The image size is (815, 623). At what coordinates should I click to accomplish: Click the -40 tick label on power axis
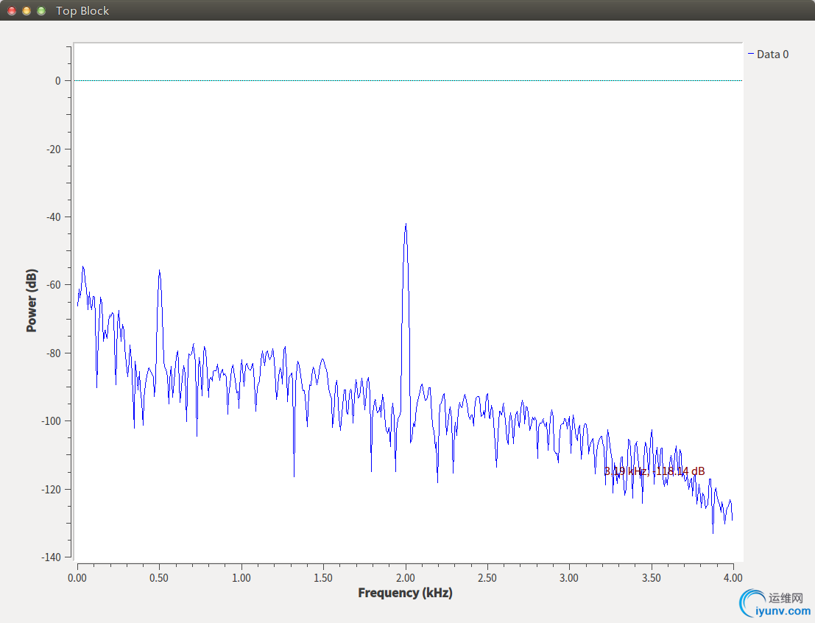click(54, 217)
